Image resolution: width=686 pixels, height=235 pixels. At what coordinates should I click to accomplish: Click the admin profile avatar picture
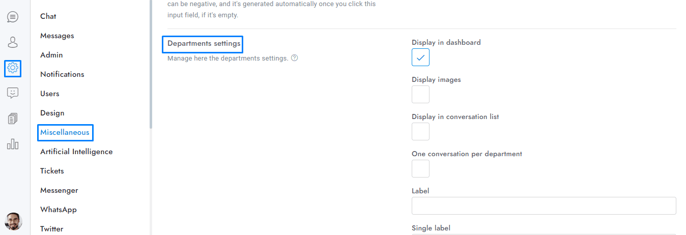[13, 221]
